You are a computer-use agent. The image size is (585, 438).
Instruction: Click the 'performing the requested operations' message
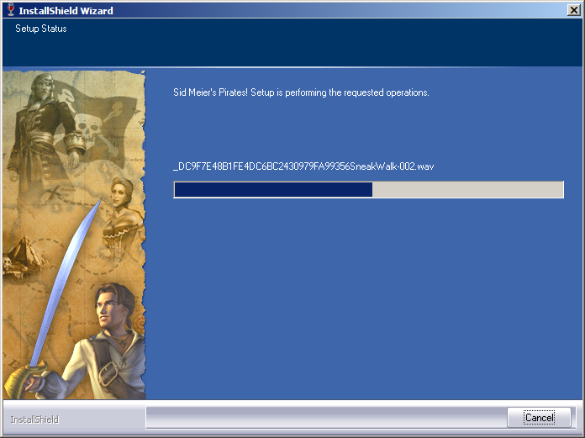301,92
